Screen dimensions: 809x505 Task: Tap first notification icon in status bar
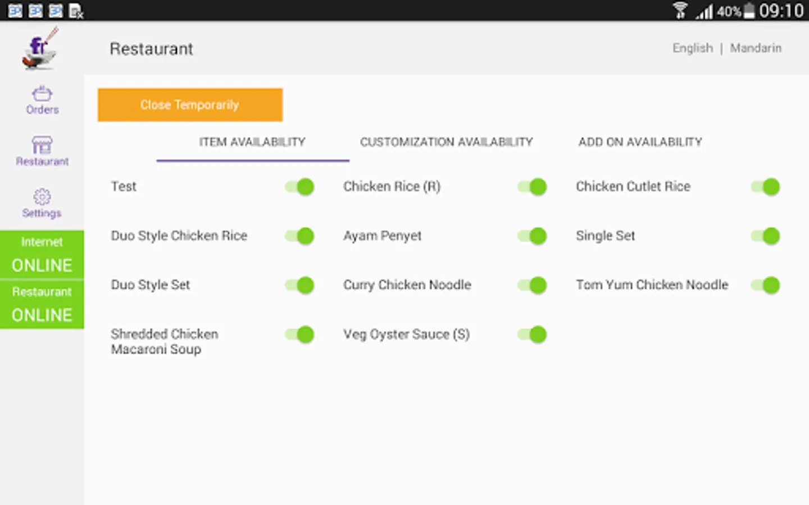(x=15, y=11)
